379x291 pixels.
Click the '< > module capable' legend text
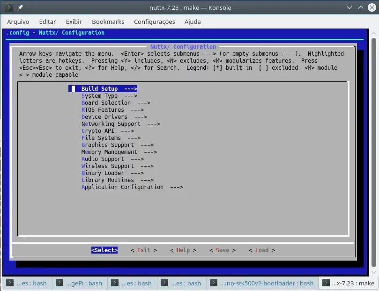[x=49, y=75]
